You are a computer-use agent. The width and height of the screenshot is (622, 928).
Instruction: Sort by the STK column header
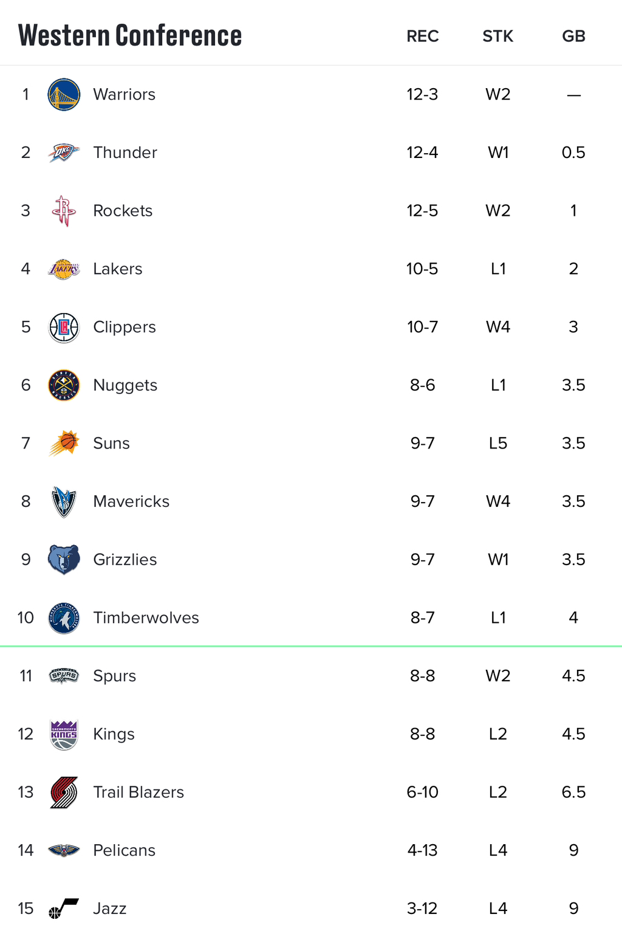coord(498,36)
